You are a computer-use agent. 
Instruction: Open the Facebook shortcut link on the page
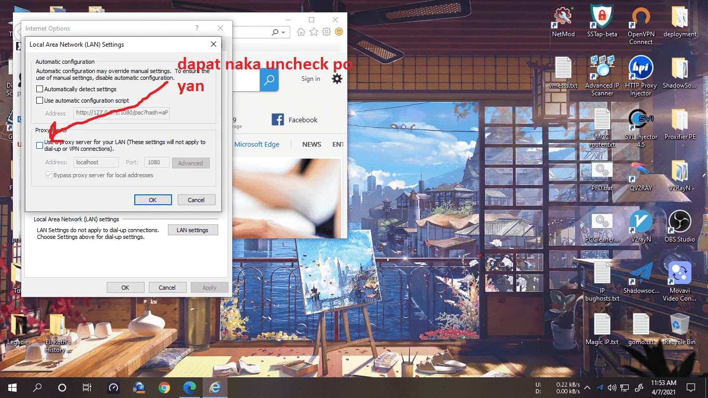(x=294, y=120)
